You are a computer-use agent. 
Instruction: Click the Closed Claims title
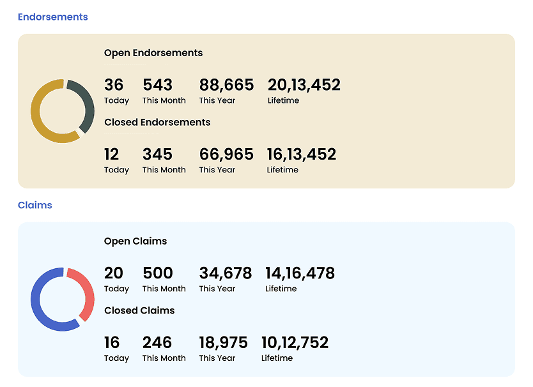point(139,310)
